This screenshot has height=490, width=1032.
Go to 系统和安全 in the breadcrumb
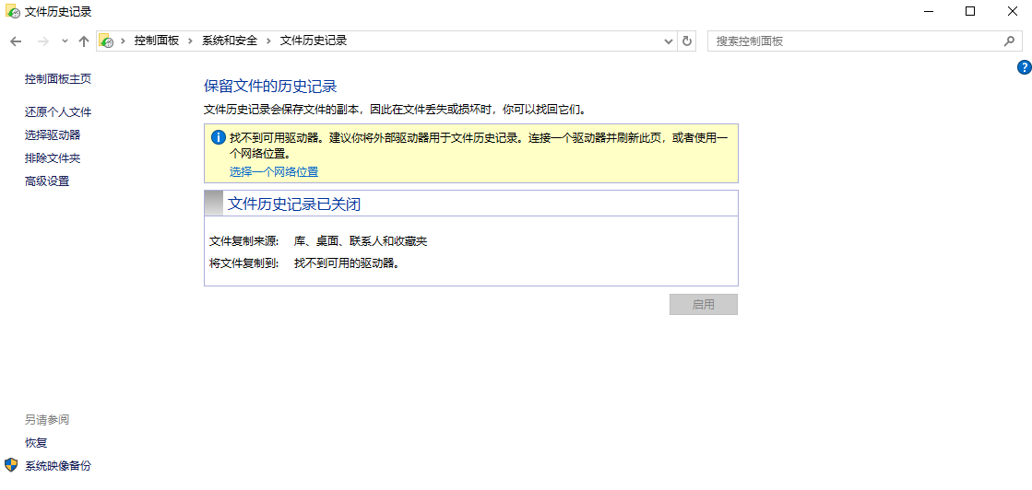(x=230, y=41)
